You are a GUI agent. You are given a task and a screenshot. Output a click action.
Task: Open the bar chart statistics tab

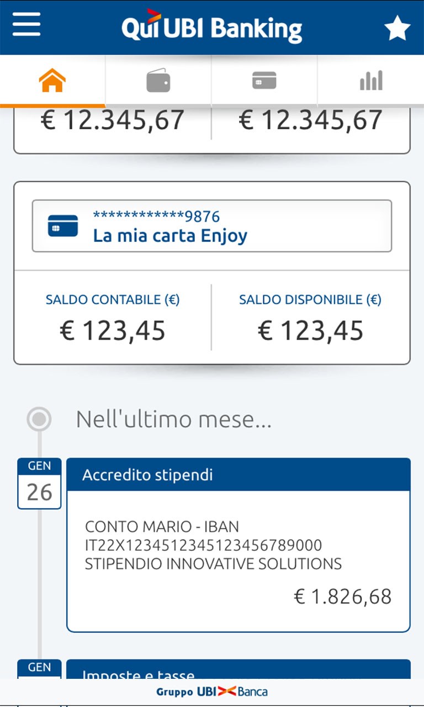click(x=371, y=81)
